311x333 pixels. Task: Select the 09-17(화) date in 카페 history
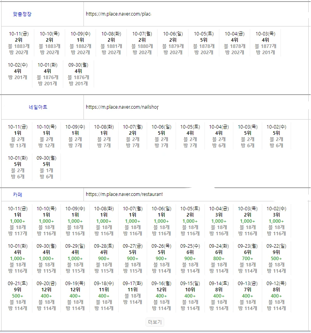(133, 284)
